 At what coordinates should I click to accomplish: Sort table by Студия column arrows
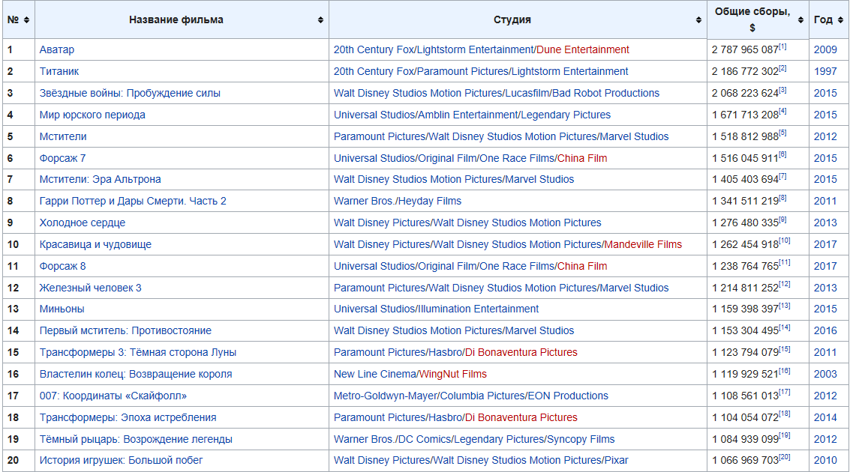coord(699,20)
